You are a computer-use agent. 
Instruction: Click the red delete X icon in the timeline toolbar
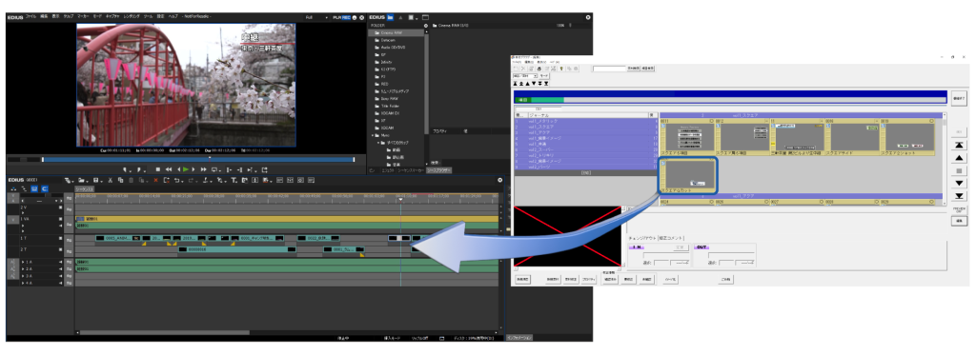coord(155,180)
